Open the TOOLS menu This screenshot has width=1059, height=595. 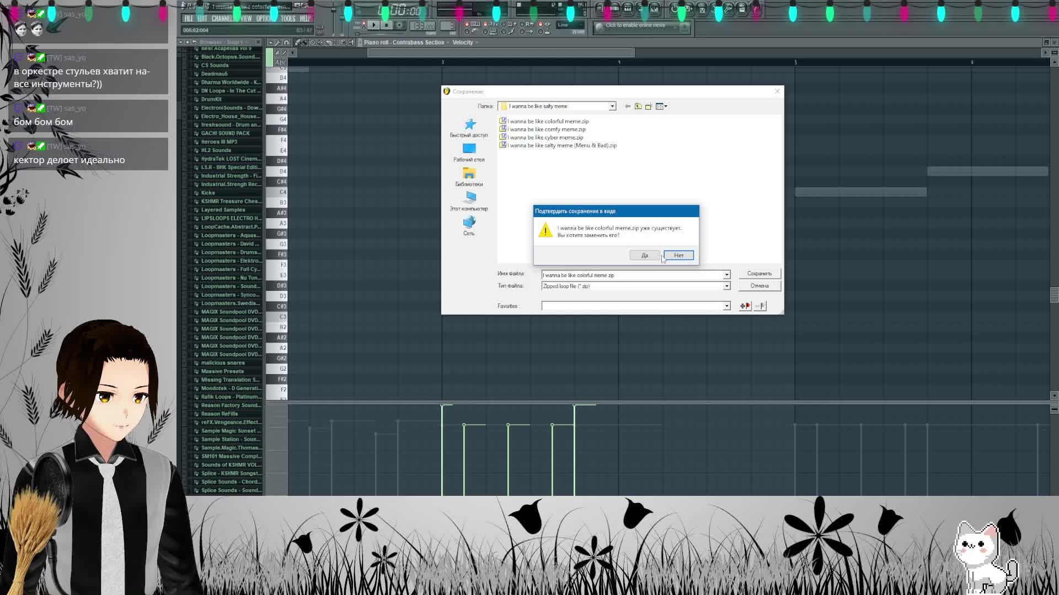pyautogui.click(x=288, y=18)
